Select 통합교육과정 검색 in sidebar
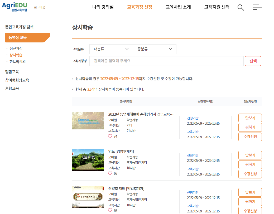Screen dimensions: 274x214 point(19,27)
